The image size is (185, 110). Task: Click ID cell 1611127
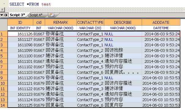pos(20,40)
